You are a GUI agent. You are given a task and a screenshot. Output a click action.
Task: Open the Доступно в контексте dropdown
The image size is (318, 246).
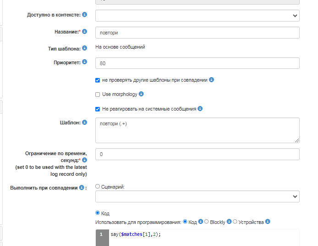tap(197, 16)
